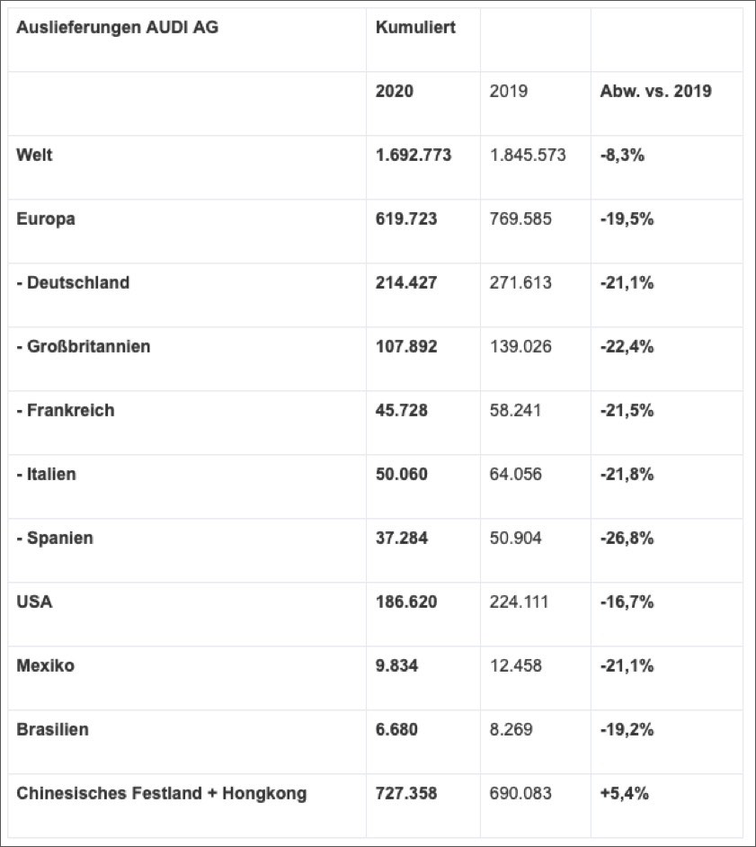This screenshot has height=847, width=756.
Task: Click the '2019' column heading
Action: coord(508,92)
